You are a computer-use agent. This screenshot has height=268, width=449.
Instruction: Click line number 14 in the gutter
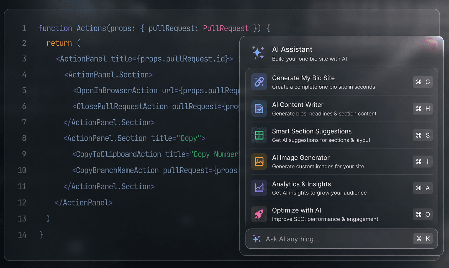point(22,235)
